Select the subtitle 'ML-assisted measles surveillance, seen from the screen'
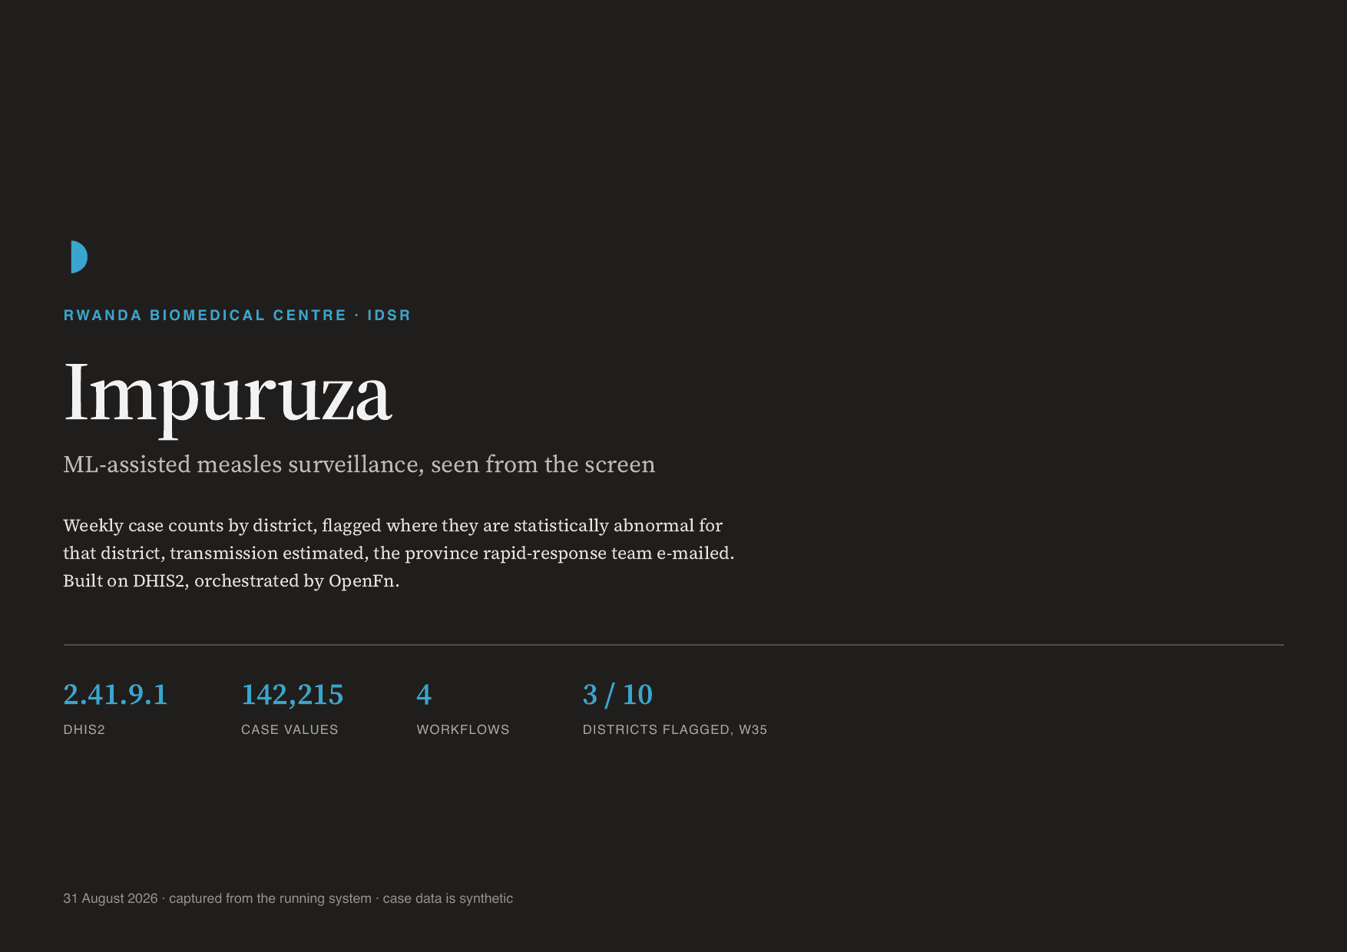Image resolution: width=1347 pixels, height=952 pixels. click(359, 464)
